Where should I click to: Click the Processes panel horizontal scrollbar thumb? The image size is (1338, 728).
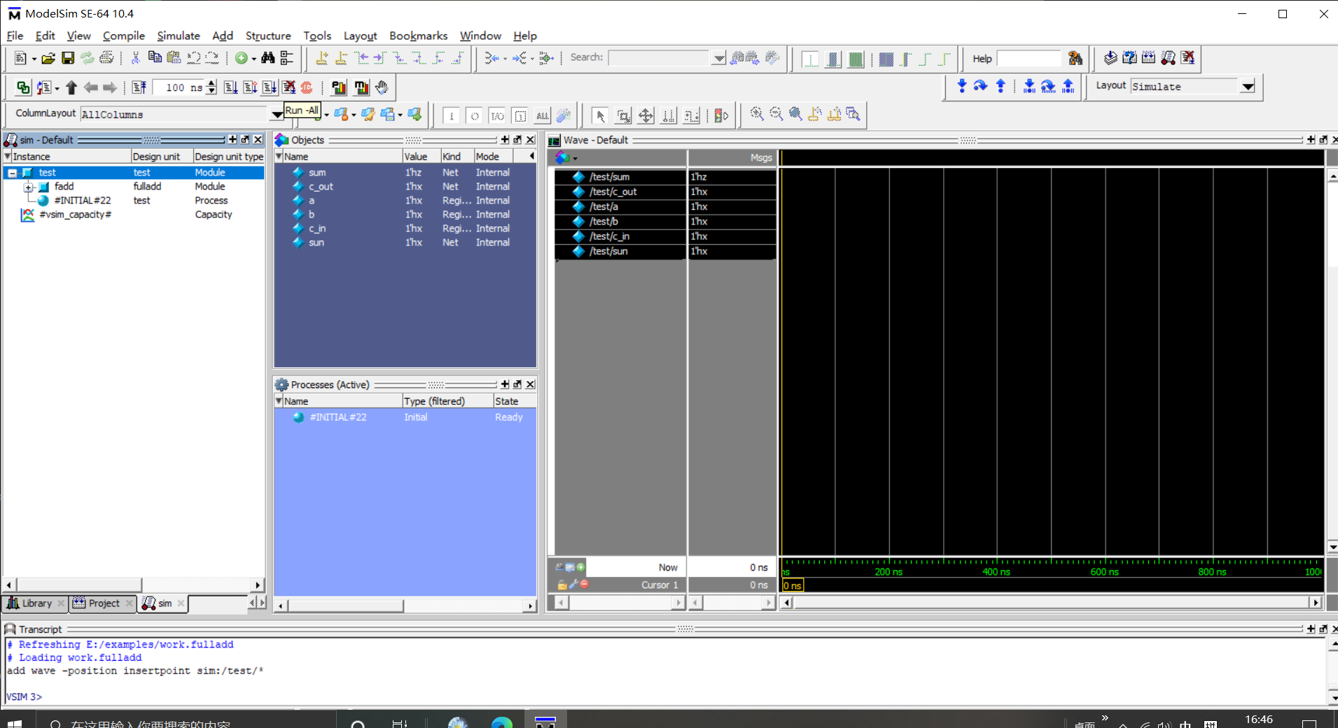(346, 606)
